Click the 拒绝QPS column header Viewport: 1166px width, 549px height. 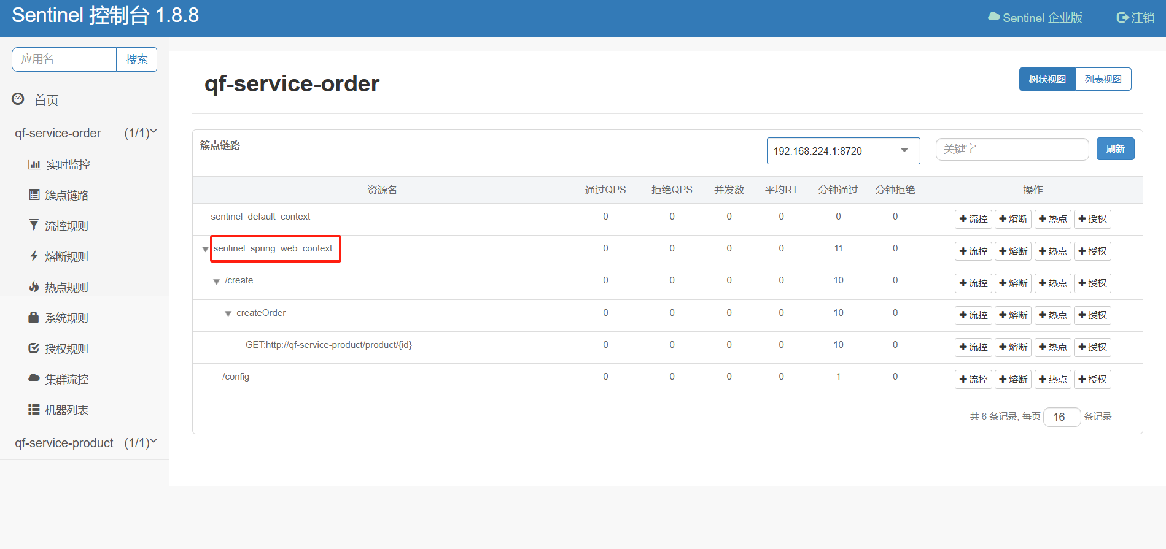[x=672, y=190]
